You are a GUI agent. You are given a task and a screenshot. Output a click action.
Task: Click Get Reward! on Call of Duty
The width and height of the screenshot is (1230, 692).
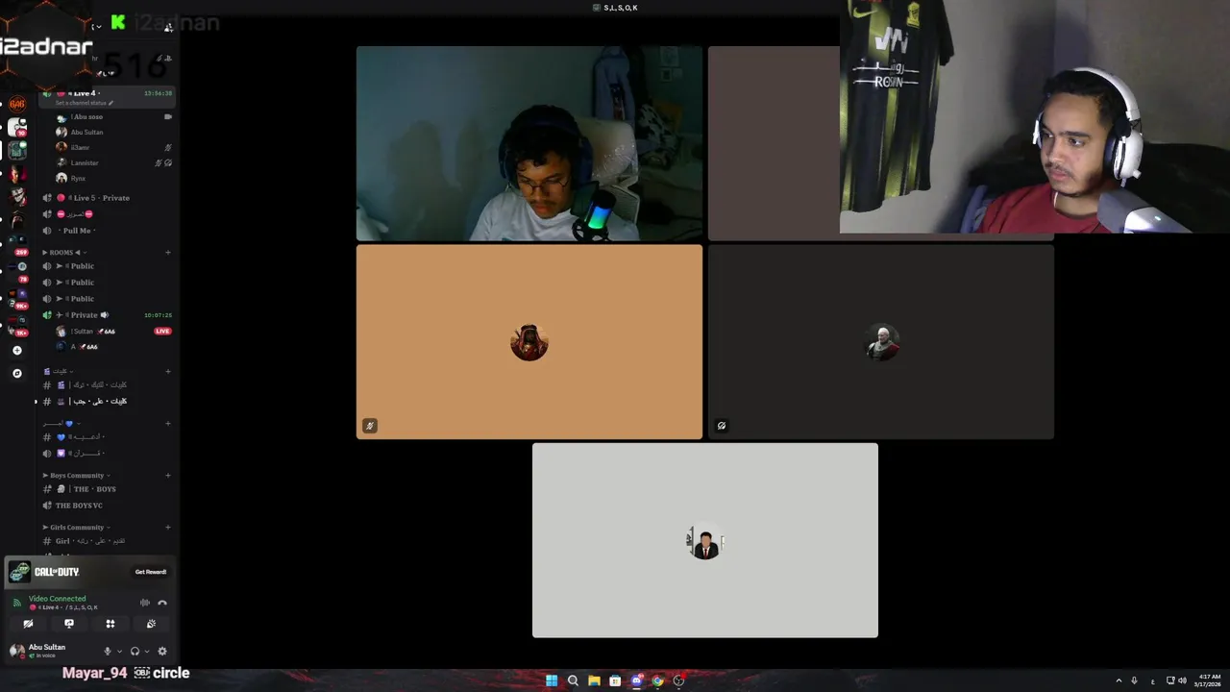tap(151, 572)
